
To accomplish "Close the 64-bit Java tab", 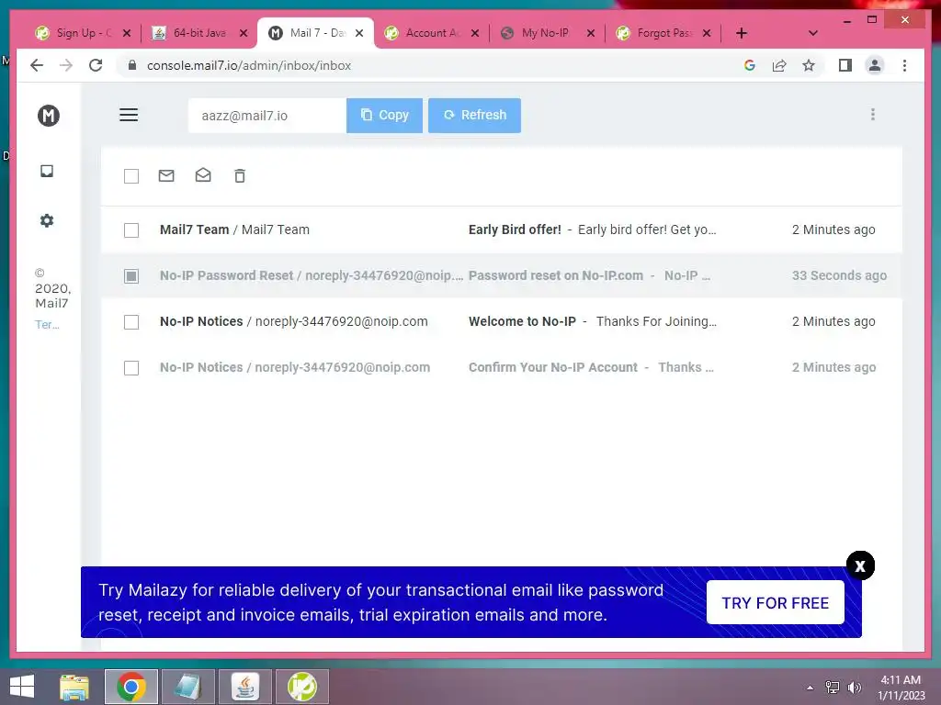I will click(243, 33).
